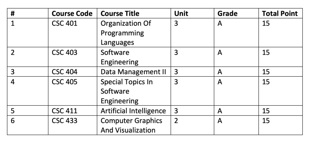
Task: Click the grade A for CSC 411
Action: (x=220, y=111)
